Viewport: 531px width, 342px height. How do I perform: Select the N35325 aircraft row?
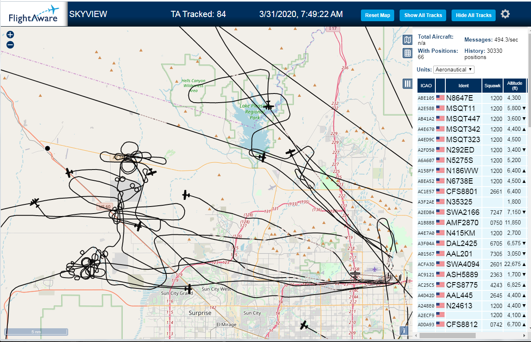pos(472,202)
